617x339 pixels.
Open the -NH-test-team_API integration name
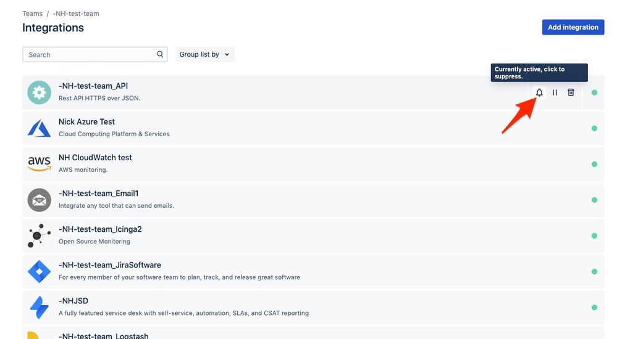point(93,86)
